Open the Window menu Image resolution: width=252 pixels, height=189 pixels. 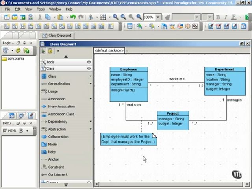click(55, 9)
